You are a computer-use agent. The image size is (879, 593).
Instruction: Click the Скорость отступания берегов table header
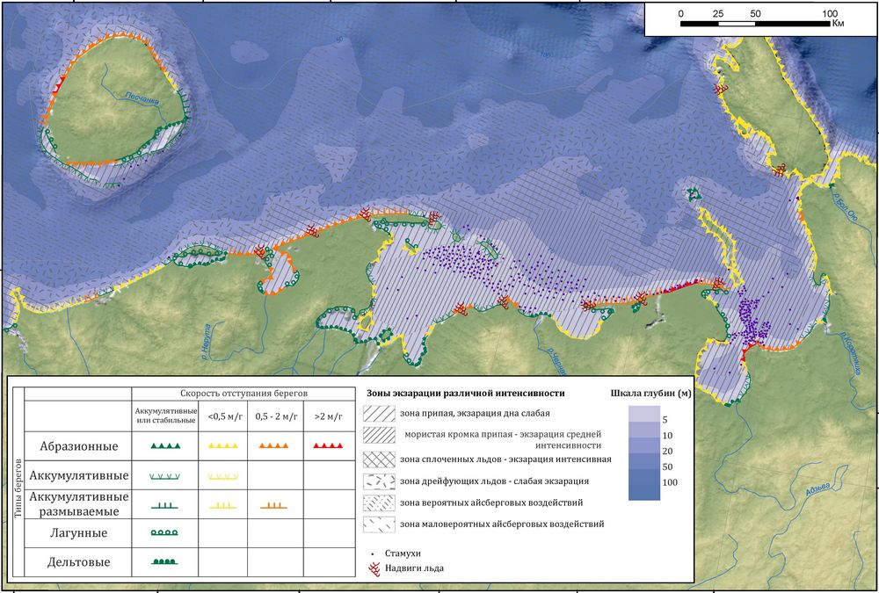[245, 393]
